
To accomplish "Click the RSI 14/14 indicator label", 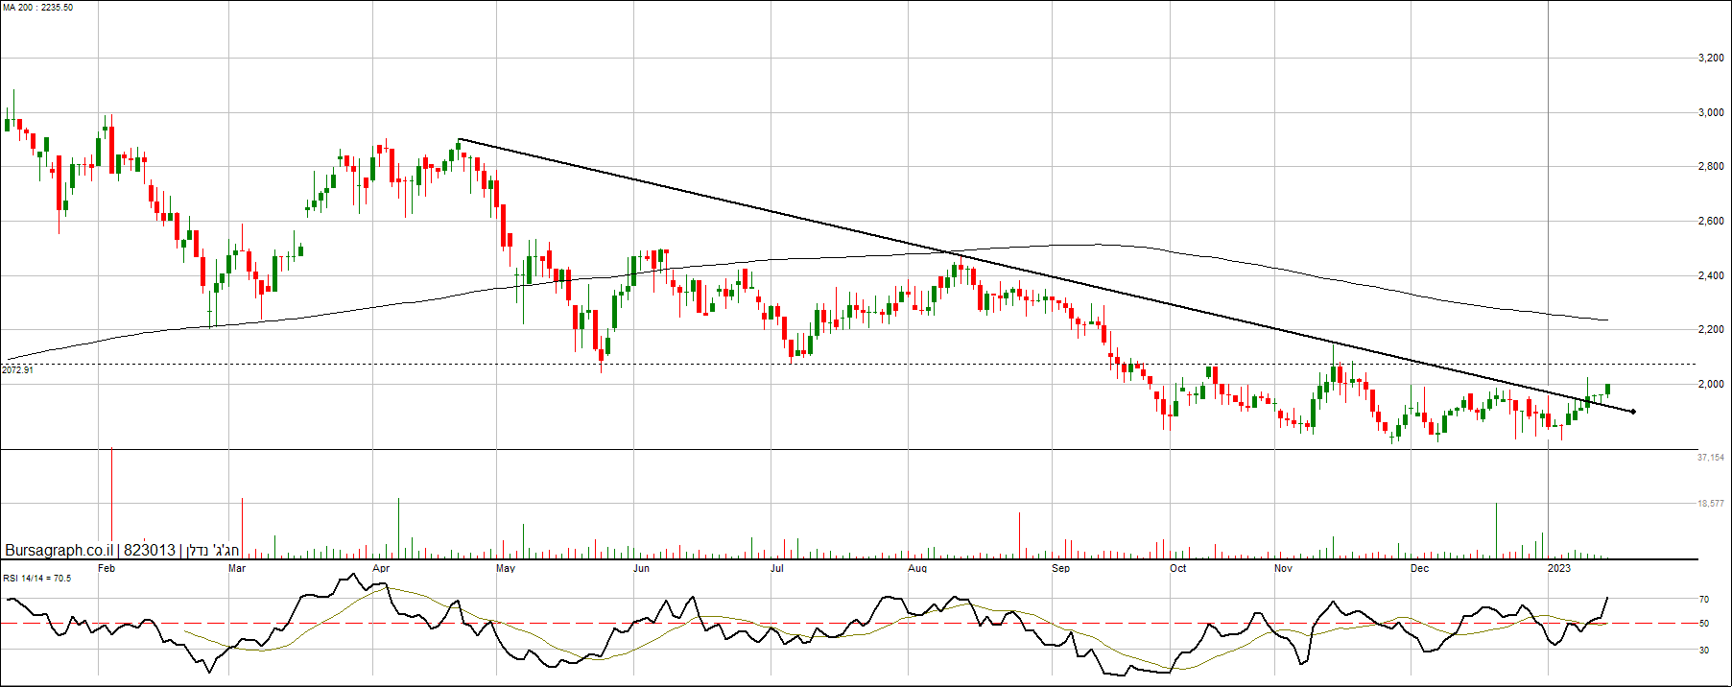I will tap(37, 579).
